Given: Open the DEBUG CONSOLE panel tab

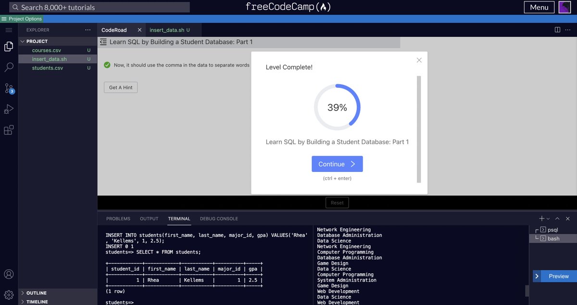Looking at the screenshot, I should [x=219, y=219].
